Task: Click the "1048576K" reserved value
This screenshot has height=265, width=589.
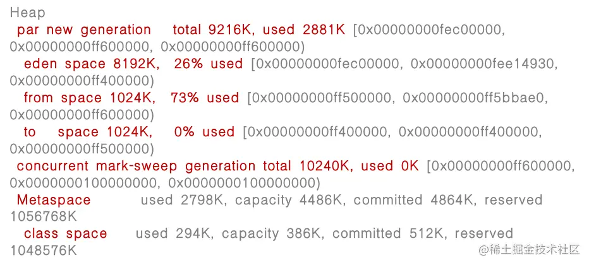Action: tap(43, 250)
